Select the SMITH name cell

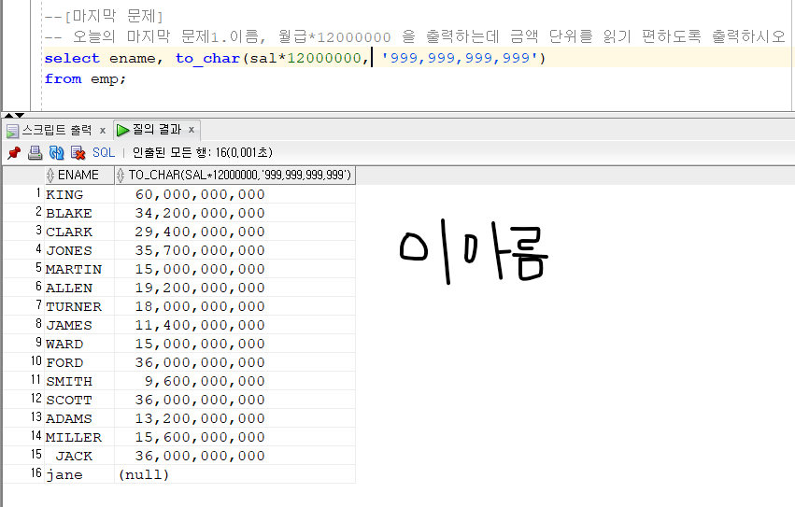(79, 381)
